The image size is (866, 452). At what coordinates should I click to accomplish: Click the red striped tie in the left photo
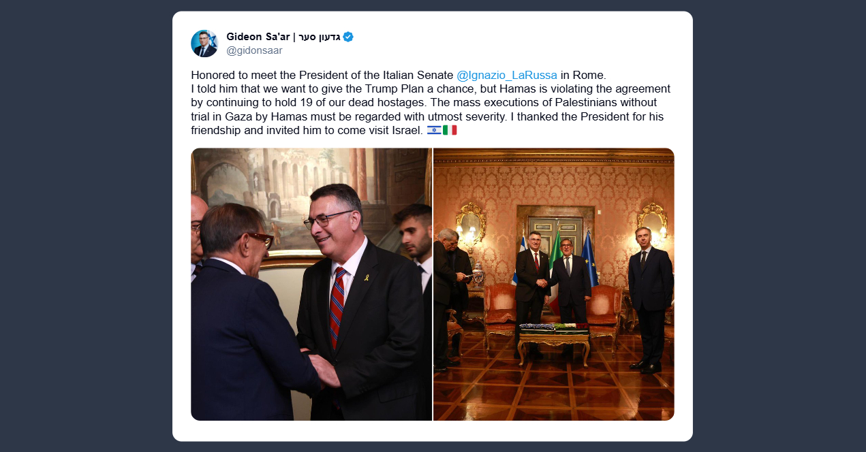tap(337, 308)
